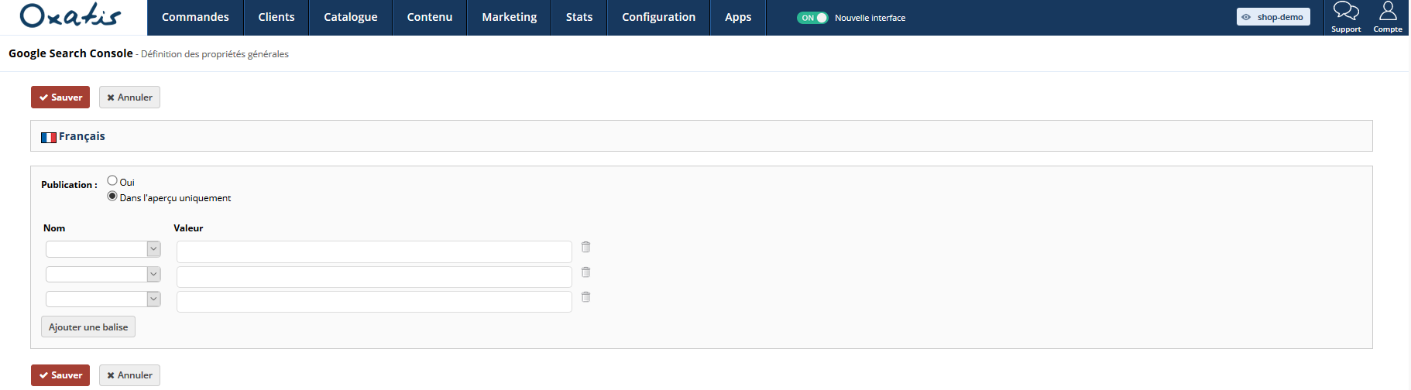Select the Oui publication radio button
Screen dimensions: 1411x390
(112, 180)
